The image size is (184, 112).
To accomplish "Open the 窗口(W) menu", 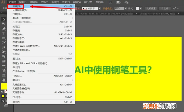I will pos(88,2).
